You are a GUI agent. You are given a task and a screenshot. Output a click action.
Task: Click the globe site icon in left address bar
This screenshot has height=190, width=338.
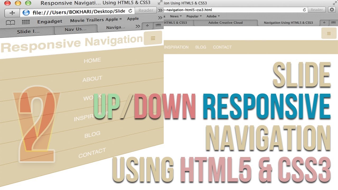[26, 13]
